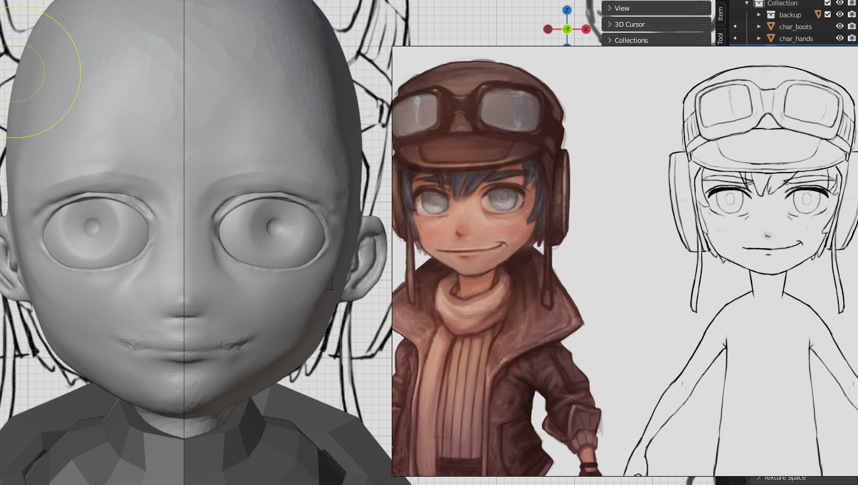Image resolution: width=858 pixels, height=485 pixels.
Task: Switch to the Item sidebar tab
Action: click(720, 15)
